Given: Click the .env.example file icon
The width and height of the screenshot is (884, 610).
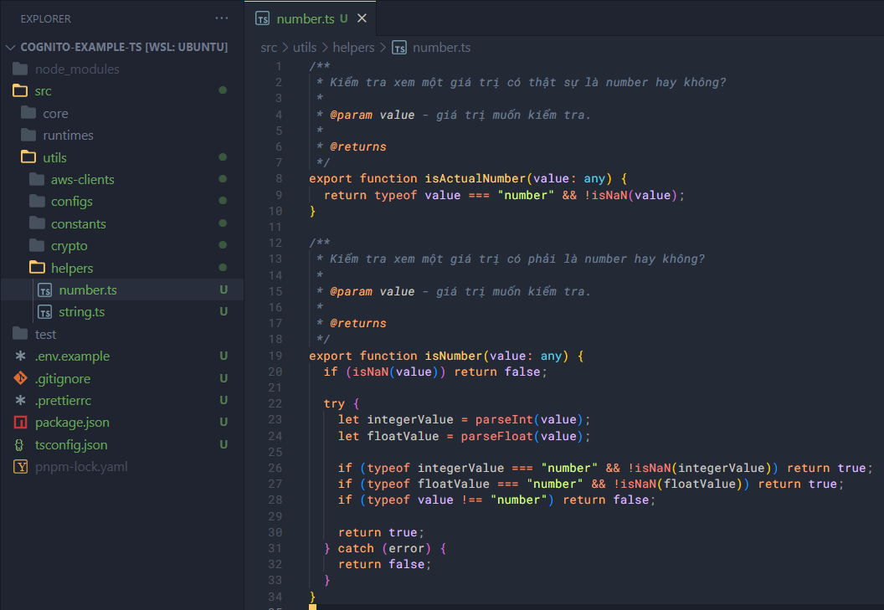Looking at the screenshot, I should click(21, 356).
